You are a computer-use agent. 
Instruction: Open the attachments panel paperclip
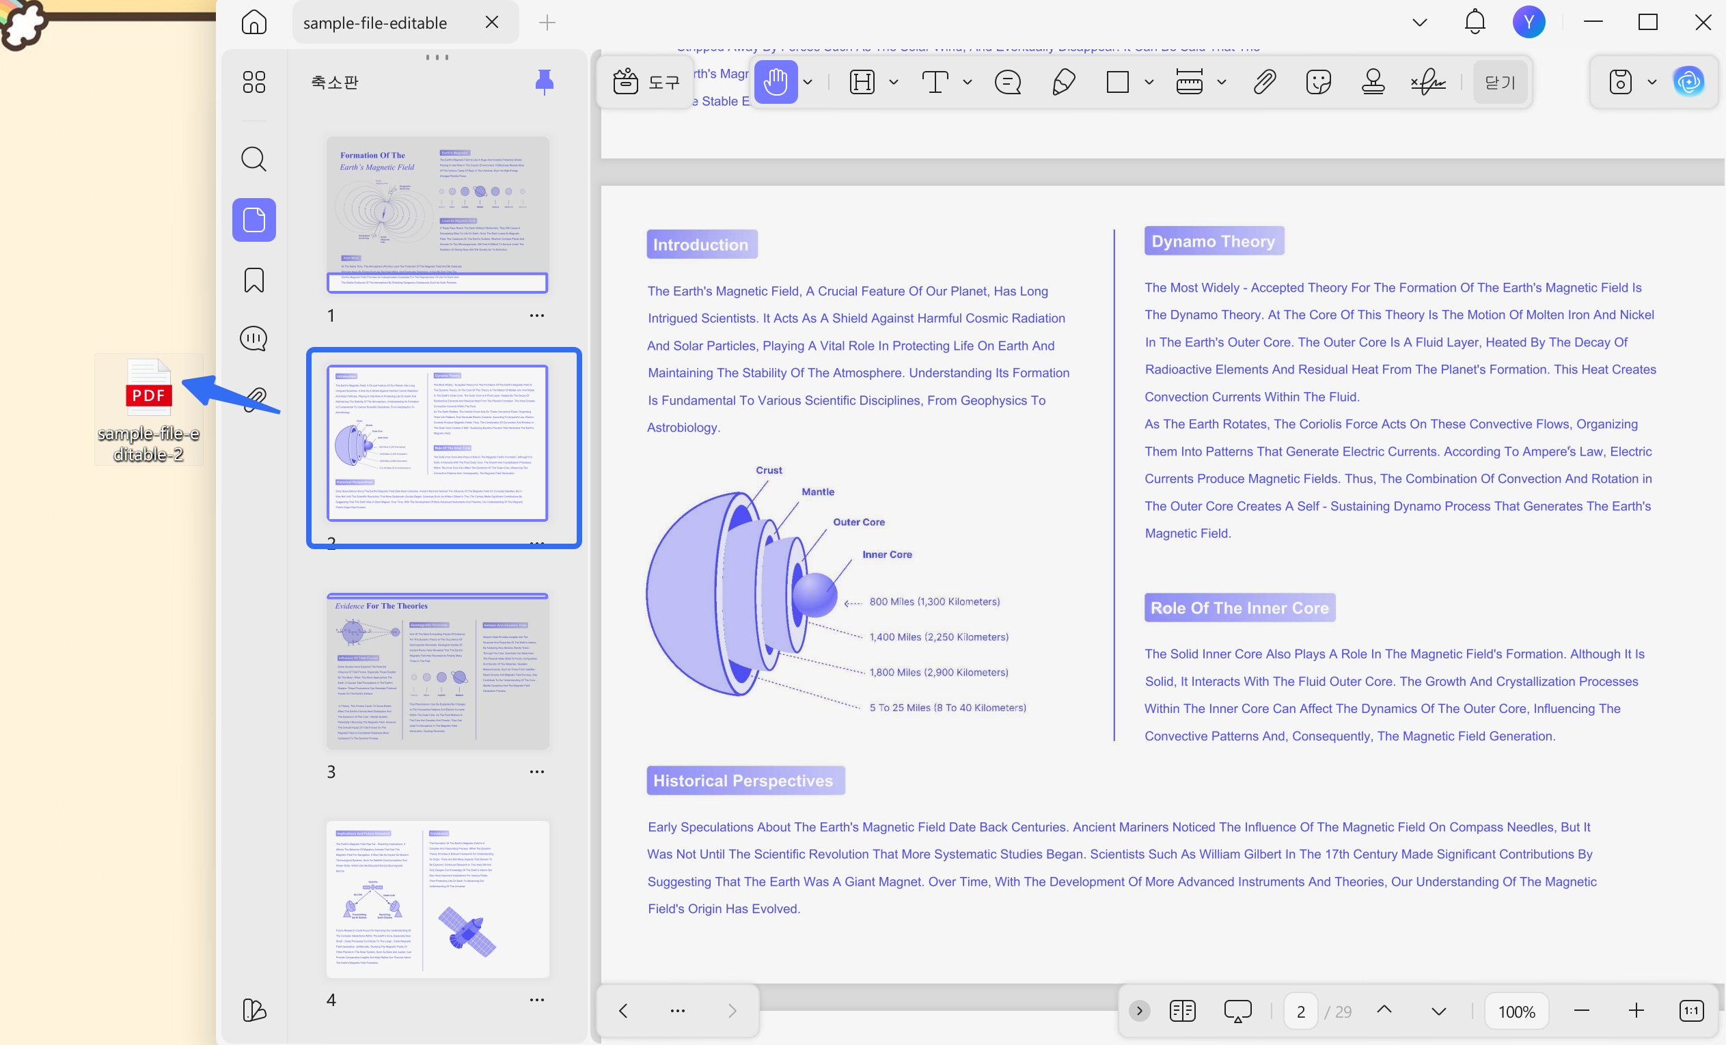[x=255, y=400]
